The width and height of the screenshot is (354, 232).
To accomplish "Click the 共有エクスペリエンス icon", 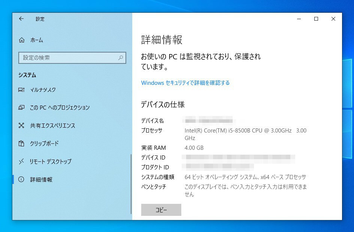I will pyautogui.click(x=21, y=125).
